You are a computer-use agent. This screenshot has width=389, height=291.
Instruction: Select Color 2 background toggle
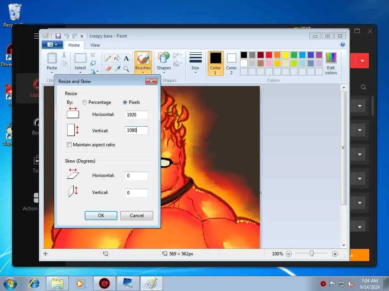[231, 63]
